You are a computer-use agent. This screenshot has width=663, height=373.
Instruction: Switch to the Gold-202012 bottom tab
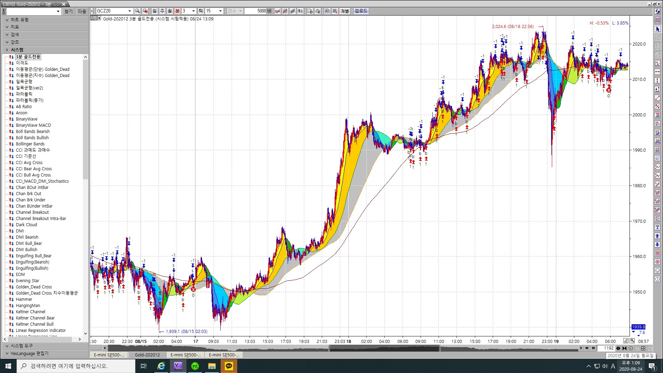[x=147, y=355]
